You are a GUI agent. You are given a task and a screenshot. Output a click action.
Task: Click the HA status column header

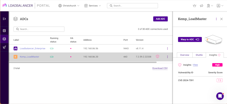73,40
